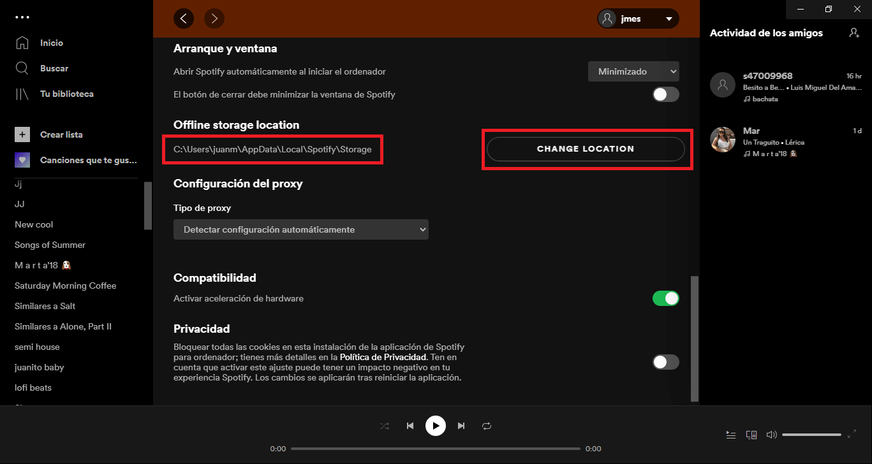
Task: Open Tu biblioteca library
Action: pos(67,94)
